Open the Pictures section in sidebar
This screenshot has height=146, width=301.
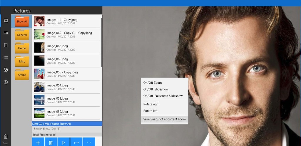[x=6, y=21]
